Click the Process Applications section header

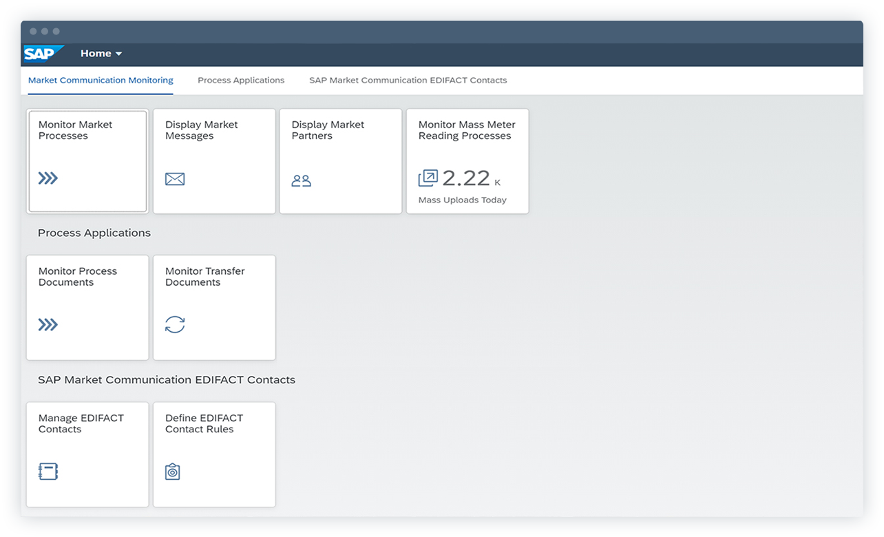click(x=94, y=233)
